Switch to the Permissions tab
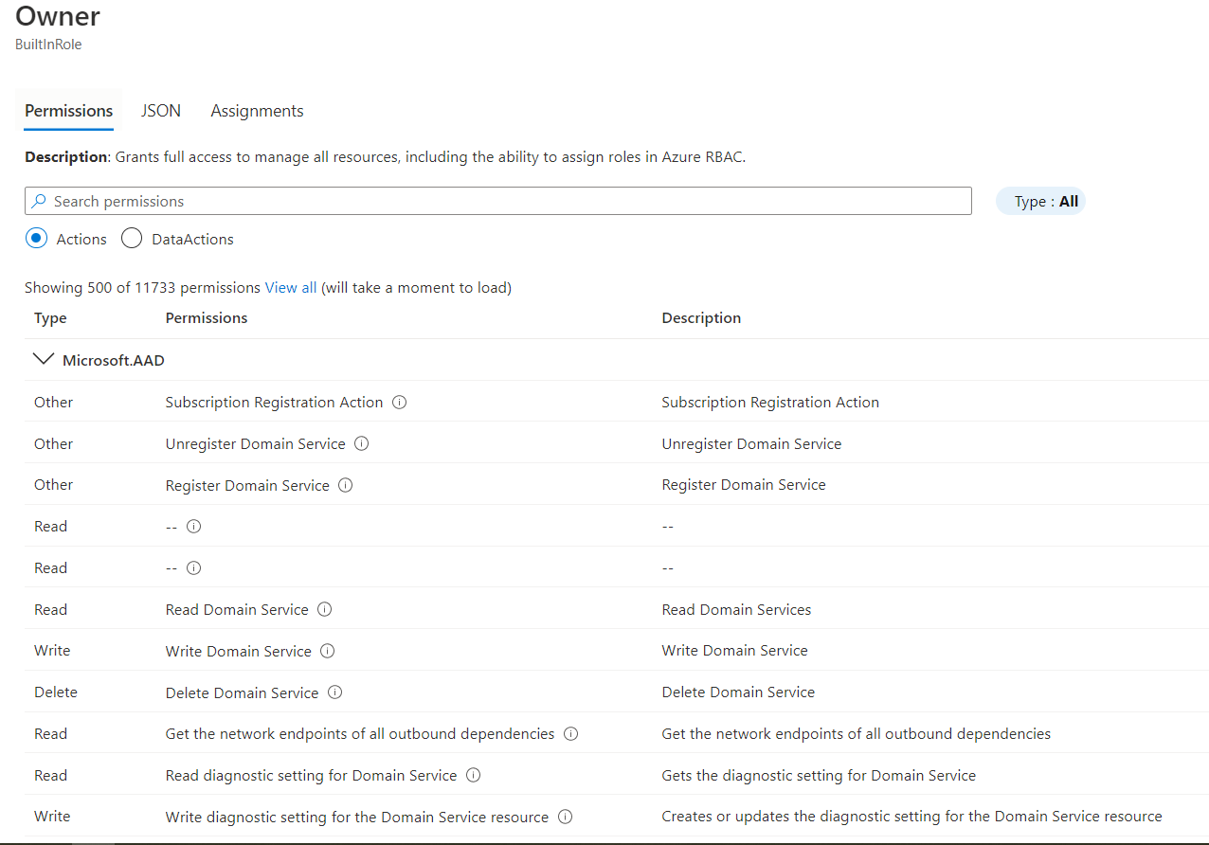Image resolution: width=1209 pixels, height=845 pixels. pyautogui.click(x=69, y=111)
